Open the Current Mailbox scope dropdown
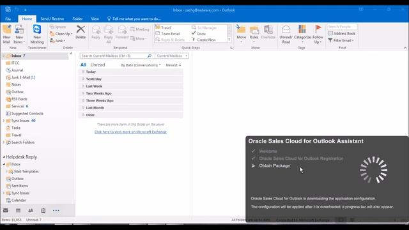The height and width of the screenshot is (230, 409). pos(172,56)
